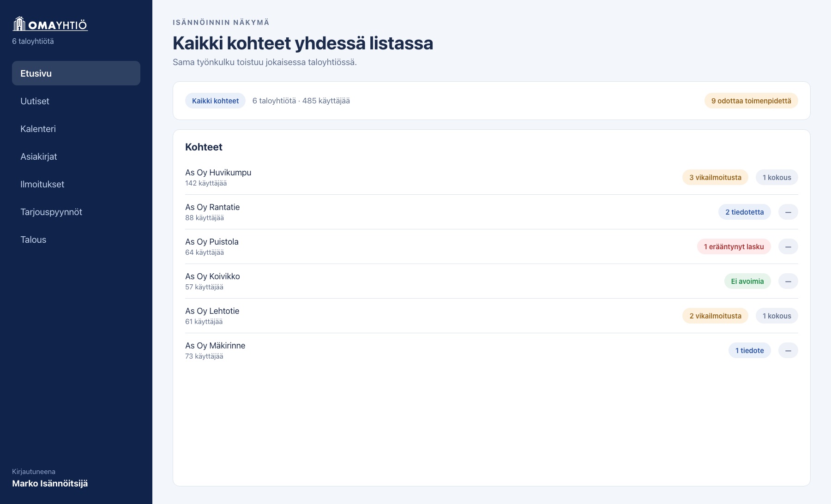Click 64 käyttäjää under Puistola
Image resolution: width=831 pixels, height=504 pixels.
click(205, 252)
